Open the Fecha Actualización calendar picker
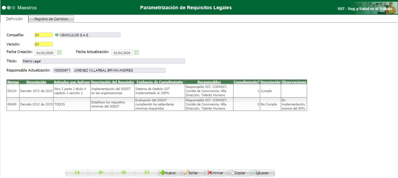The width and height of the screenshot is (398, 178). (136, 52)
